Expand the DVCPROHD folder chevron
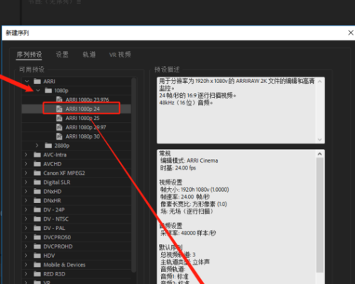Screen dimensions: 355x284 pyautogui.click(x=26, y=246)
